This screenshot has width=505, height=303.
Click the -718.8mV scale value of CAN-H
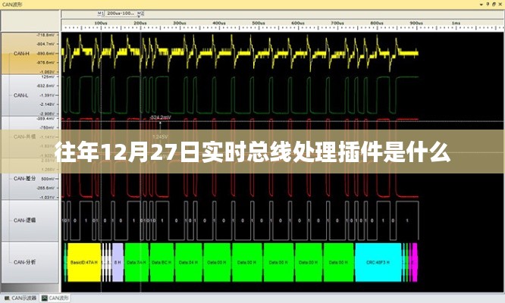45,34
